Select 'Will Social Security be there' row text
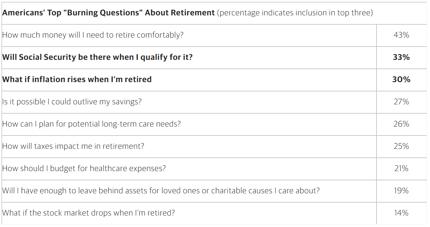This screenshot has width=430, height=227. click(97, 57)
